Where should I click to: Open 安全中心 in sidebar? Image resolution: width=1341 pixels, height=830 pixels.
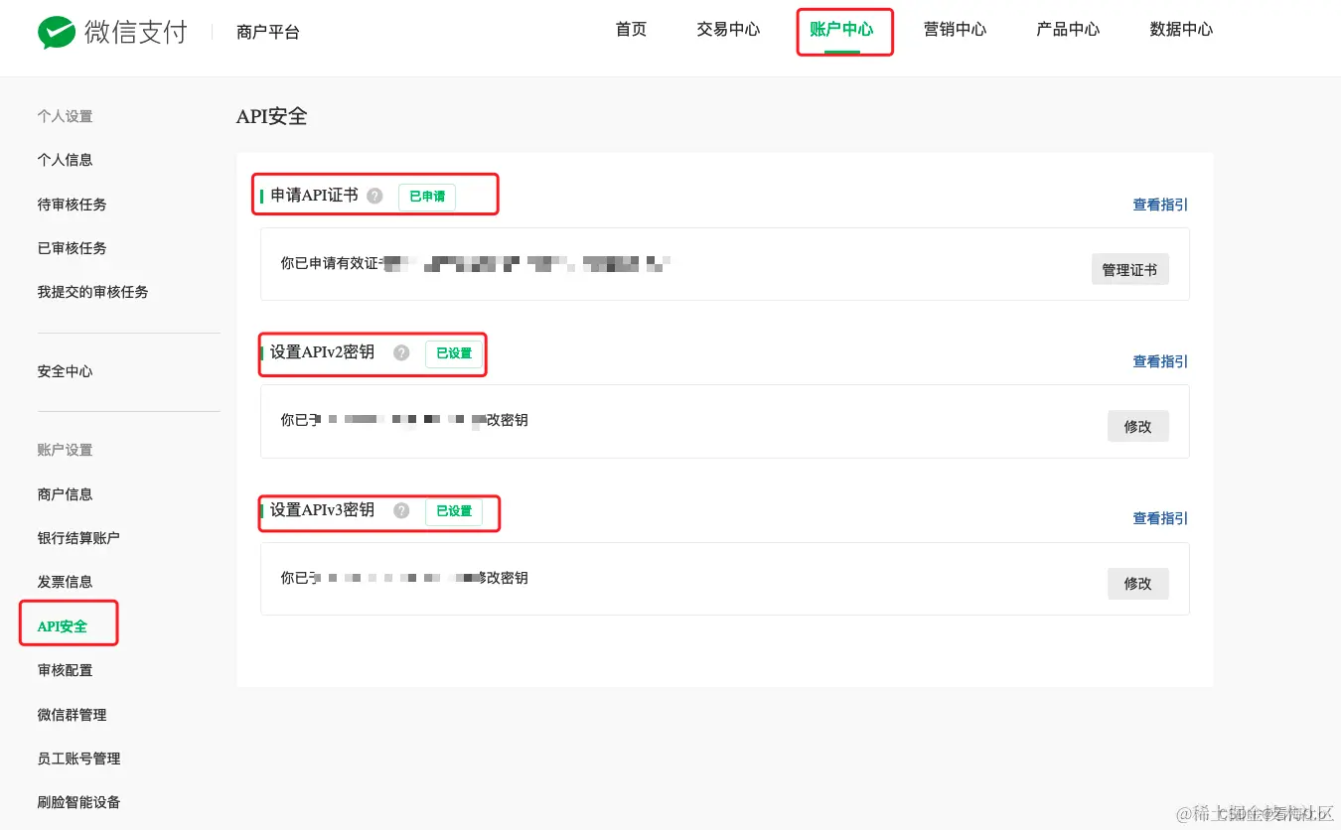(65, 371)
